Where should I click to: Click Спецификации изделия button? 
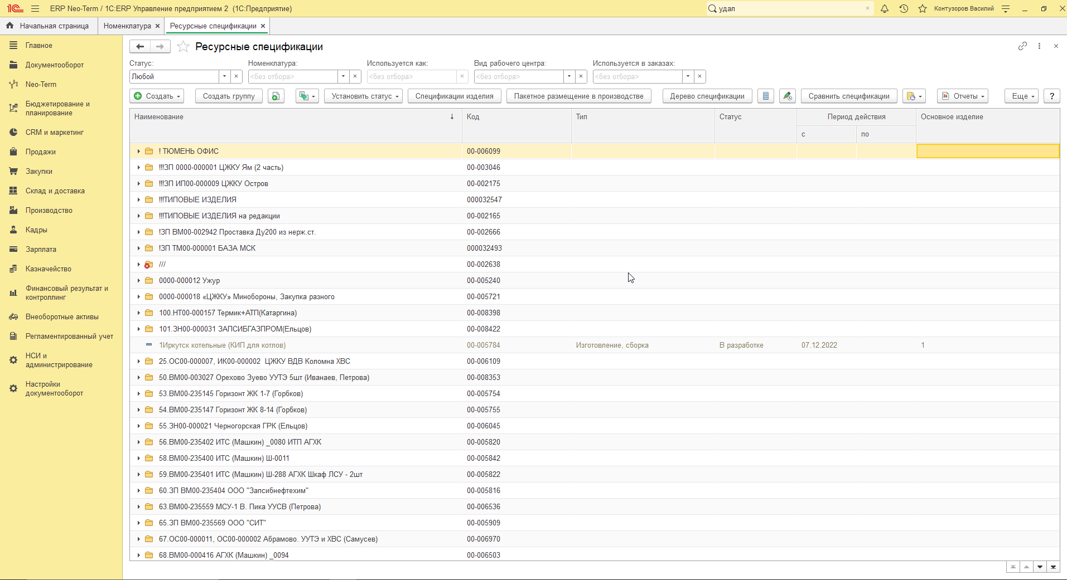[454, 96]
